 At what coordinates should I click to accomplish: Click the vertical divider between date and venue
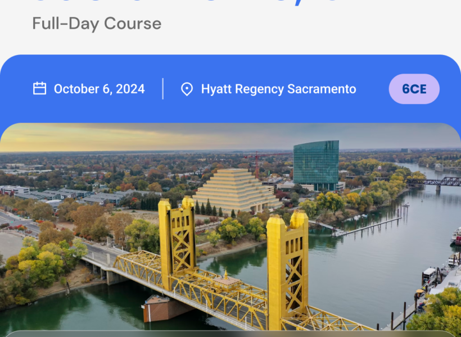pyautogui.click(x=162, y=89)
